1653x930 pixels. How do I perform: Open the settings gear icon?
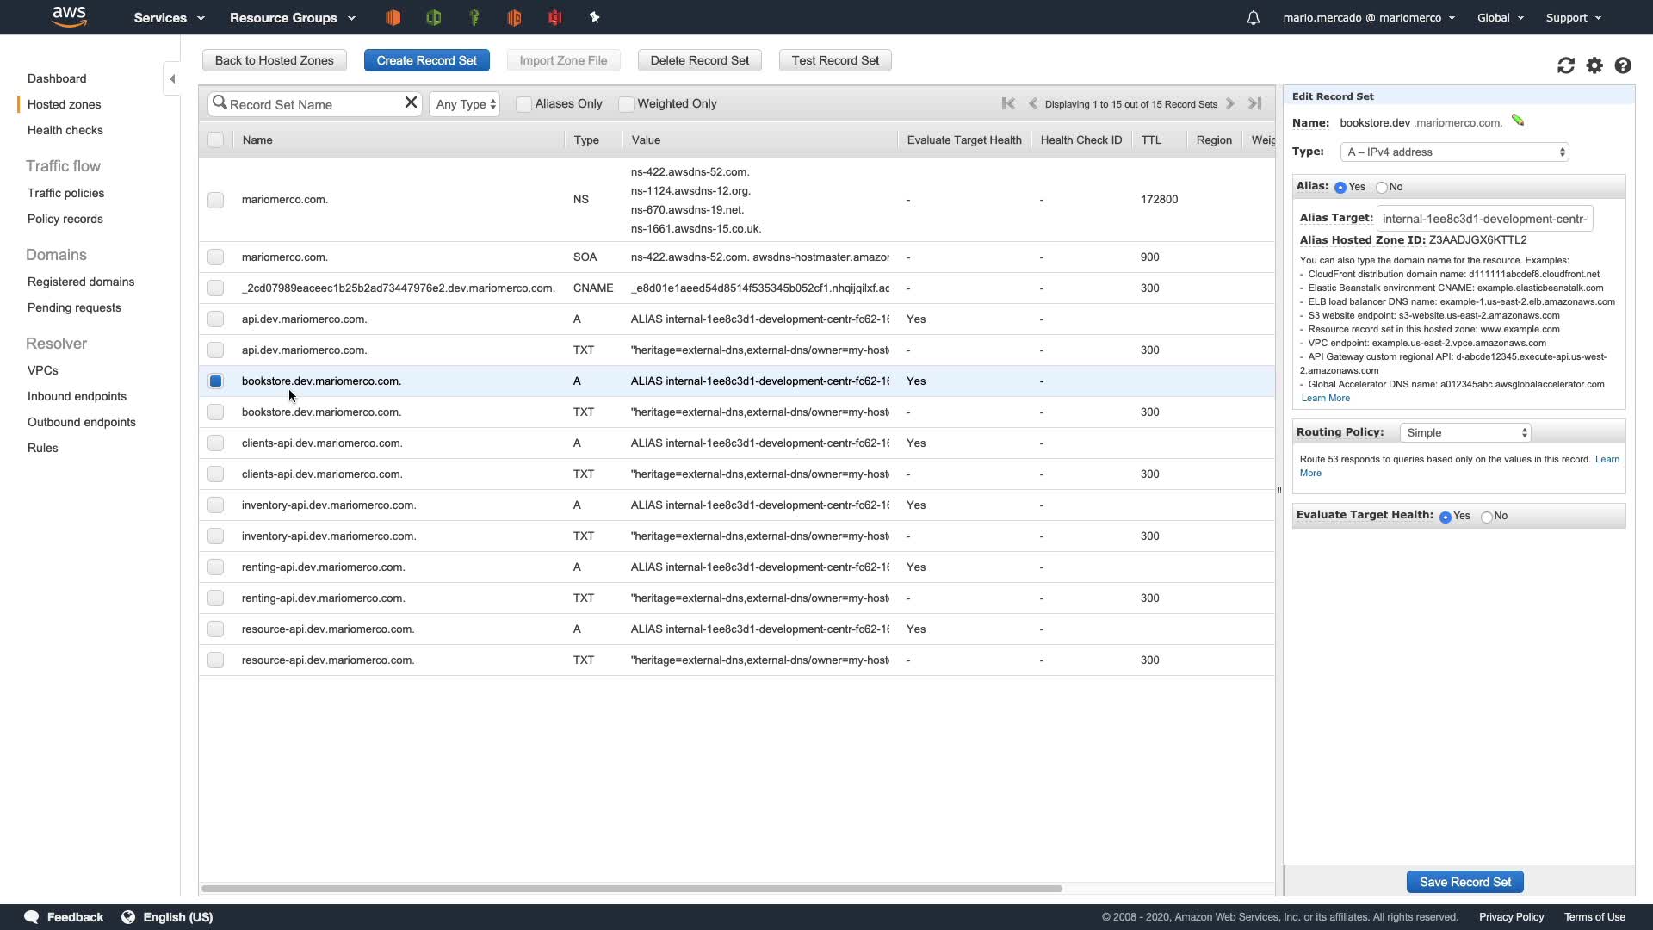pos(1594,65)
